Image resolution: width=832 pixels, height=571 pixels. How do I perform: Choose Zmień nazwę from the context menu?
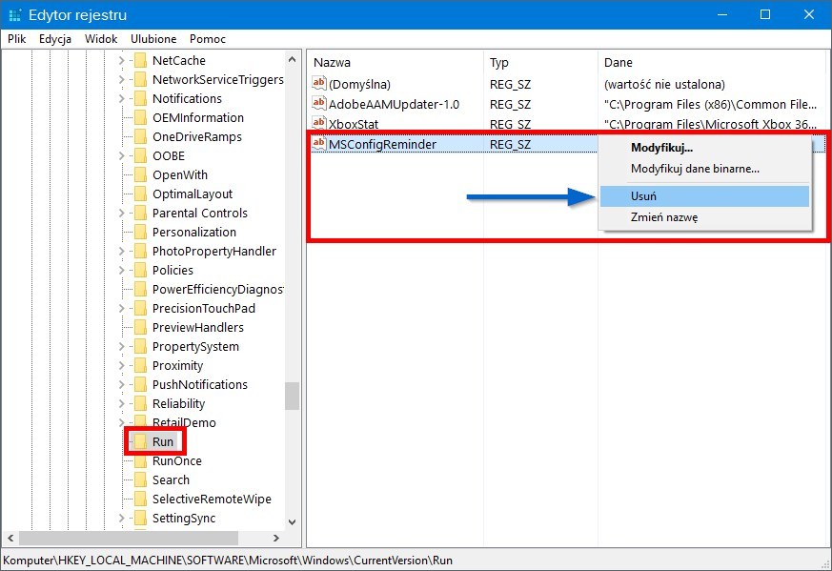coord(704,217)
